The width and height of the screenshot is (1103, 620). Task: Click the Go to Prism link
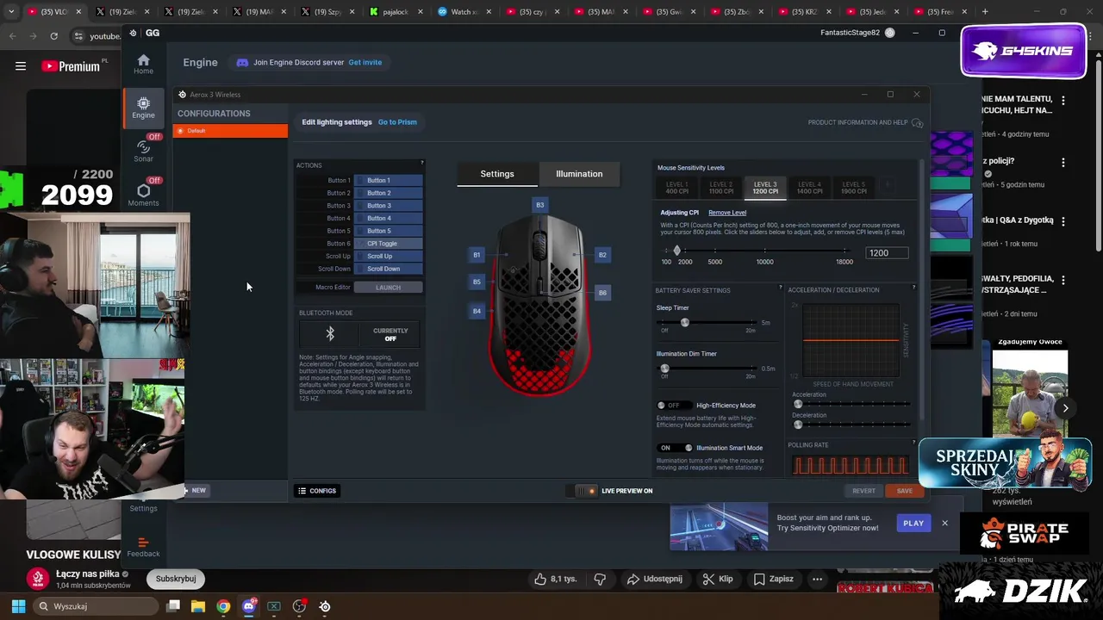click(397, 122)
